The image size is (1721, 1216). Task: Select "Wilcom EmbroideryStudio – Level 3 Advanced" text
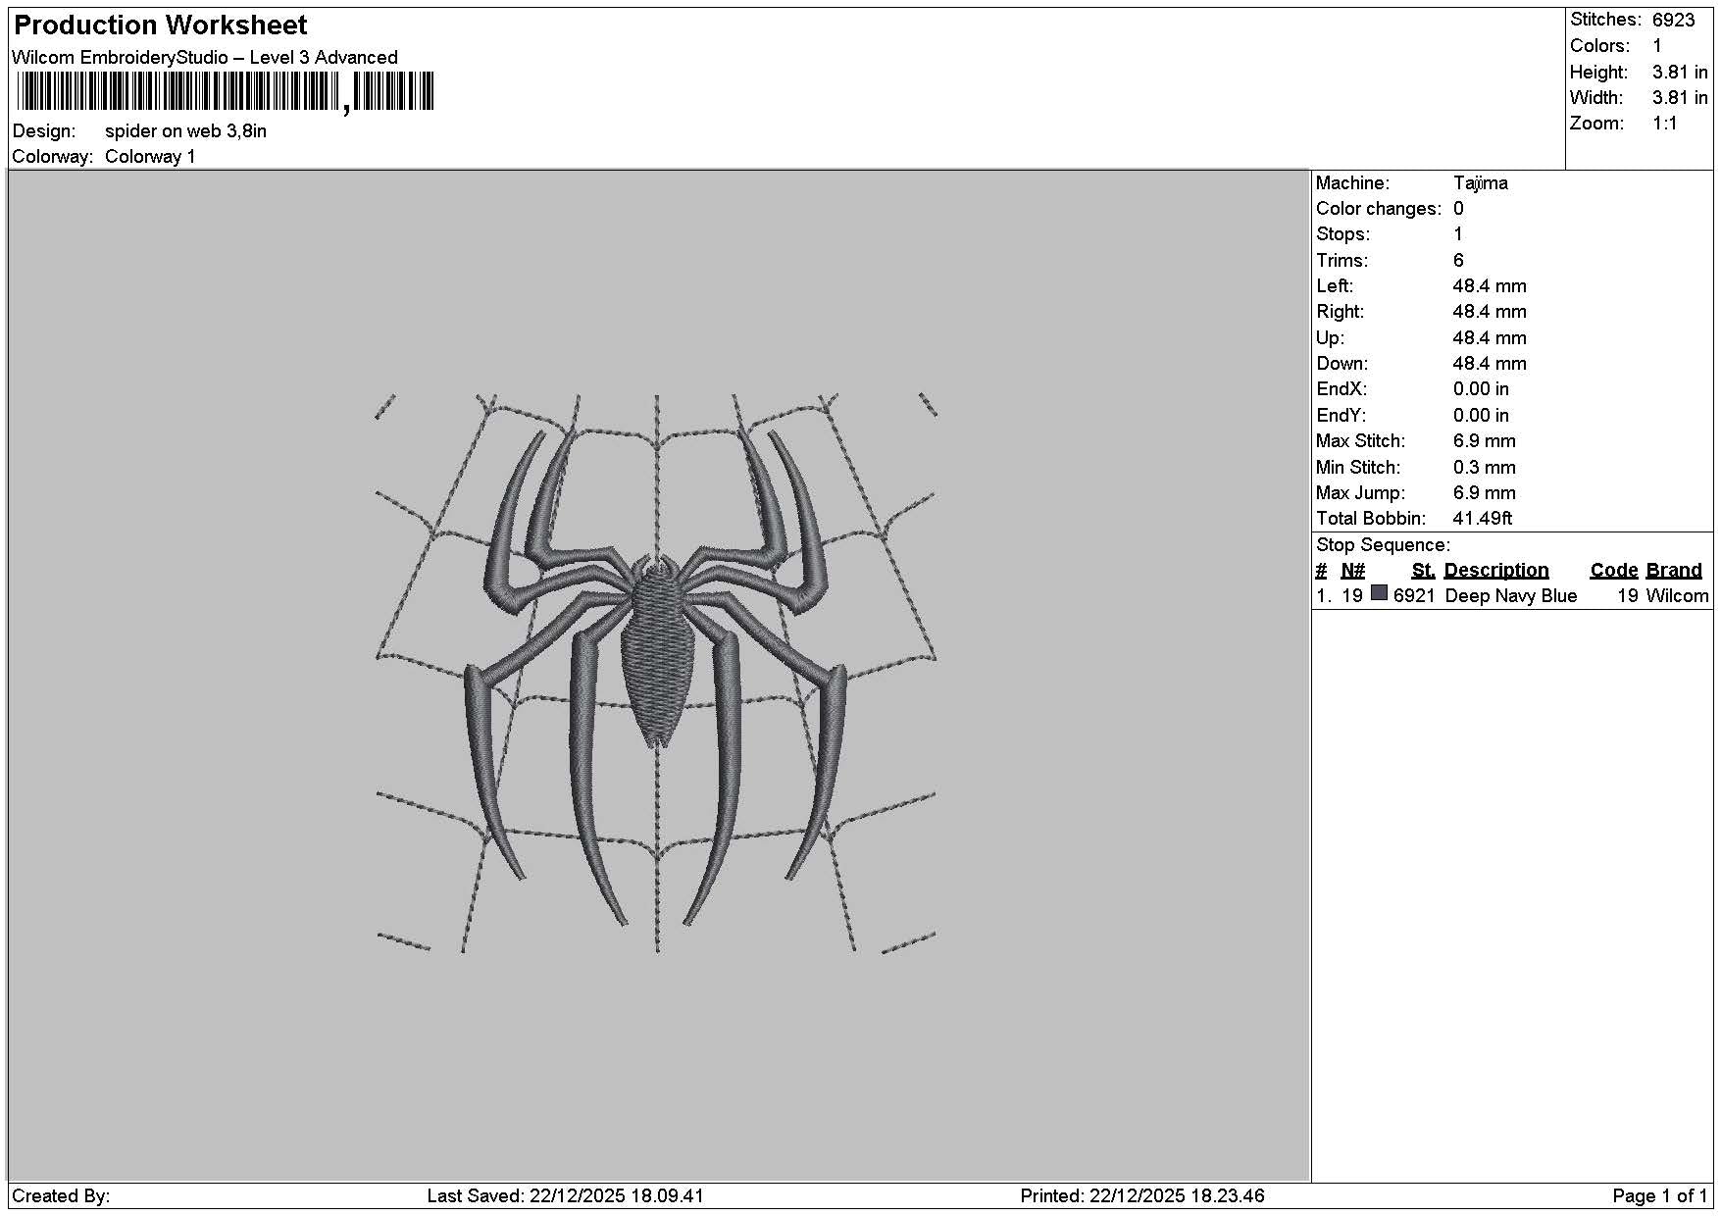[205, 58]
